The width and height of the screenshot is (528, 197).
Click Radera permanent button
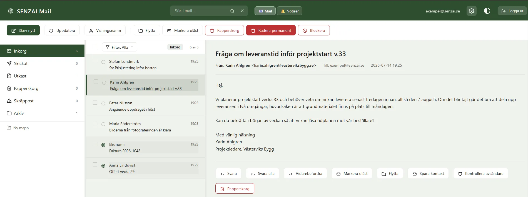pyautogui.click(x=271, y=30)
